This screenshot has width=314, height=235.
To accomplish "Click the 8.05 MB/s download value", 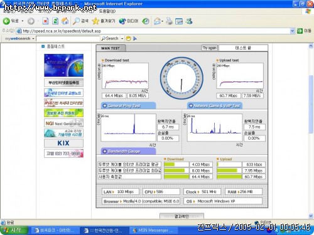I will [138, 96].
